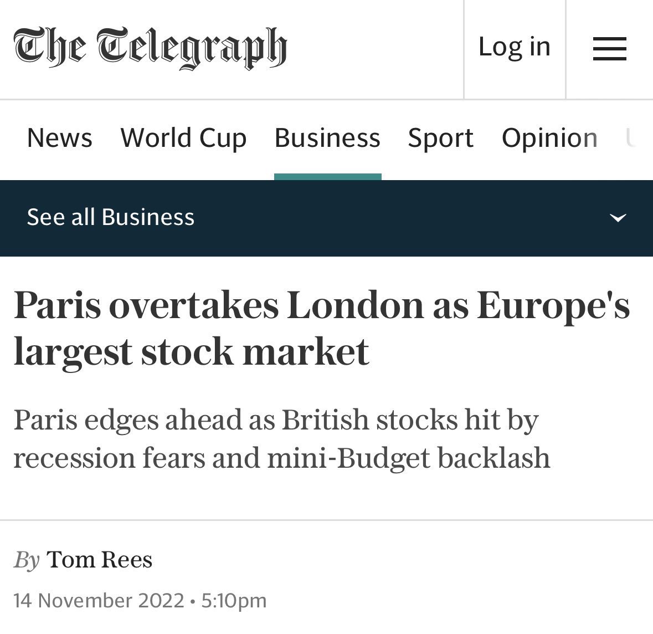Select the Business tab

coord(327,138)
